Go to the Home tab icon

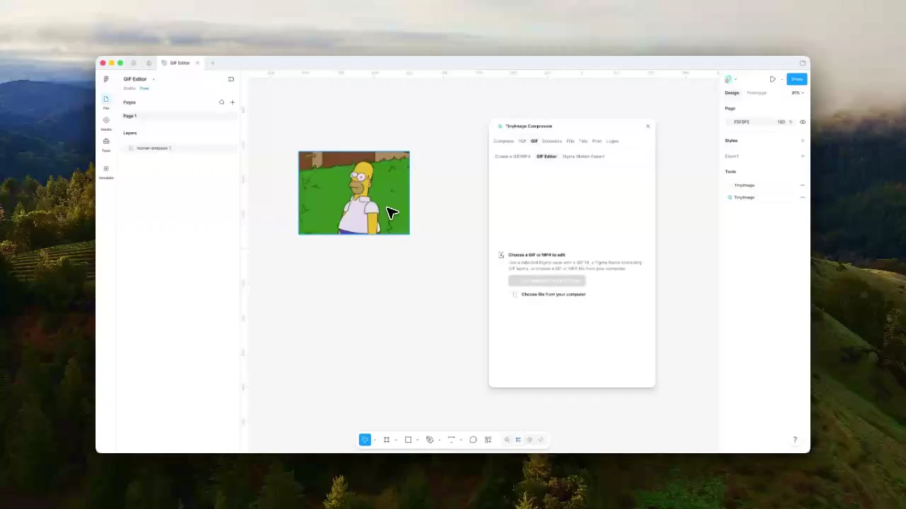click(133, 63)
